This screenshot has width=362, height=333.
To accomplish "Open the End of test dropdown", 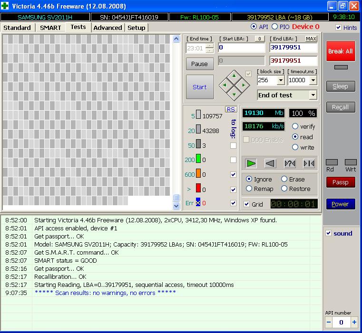I will click(x=313, y=95).
